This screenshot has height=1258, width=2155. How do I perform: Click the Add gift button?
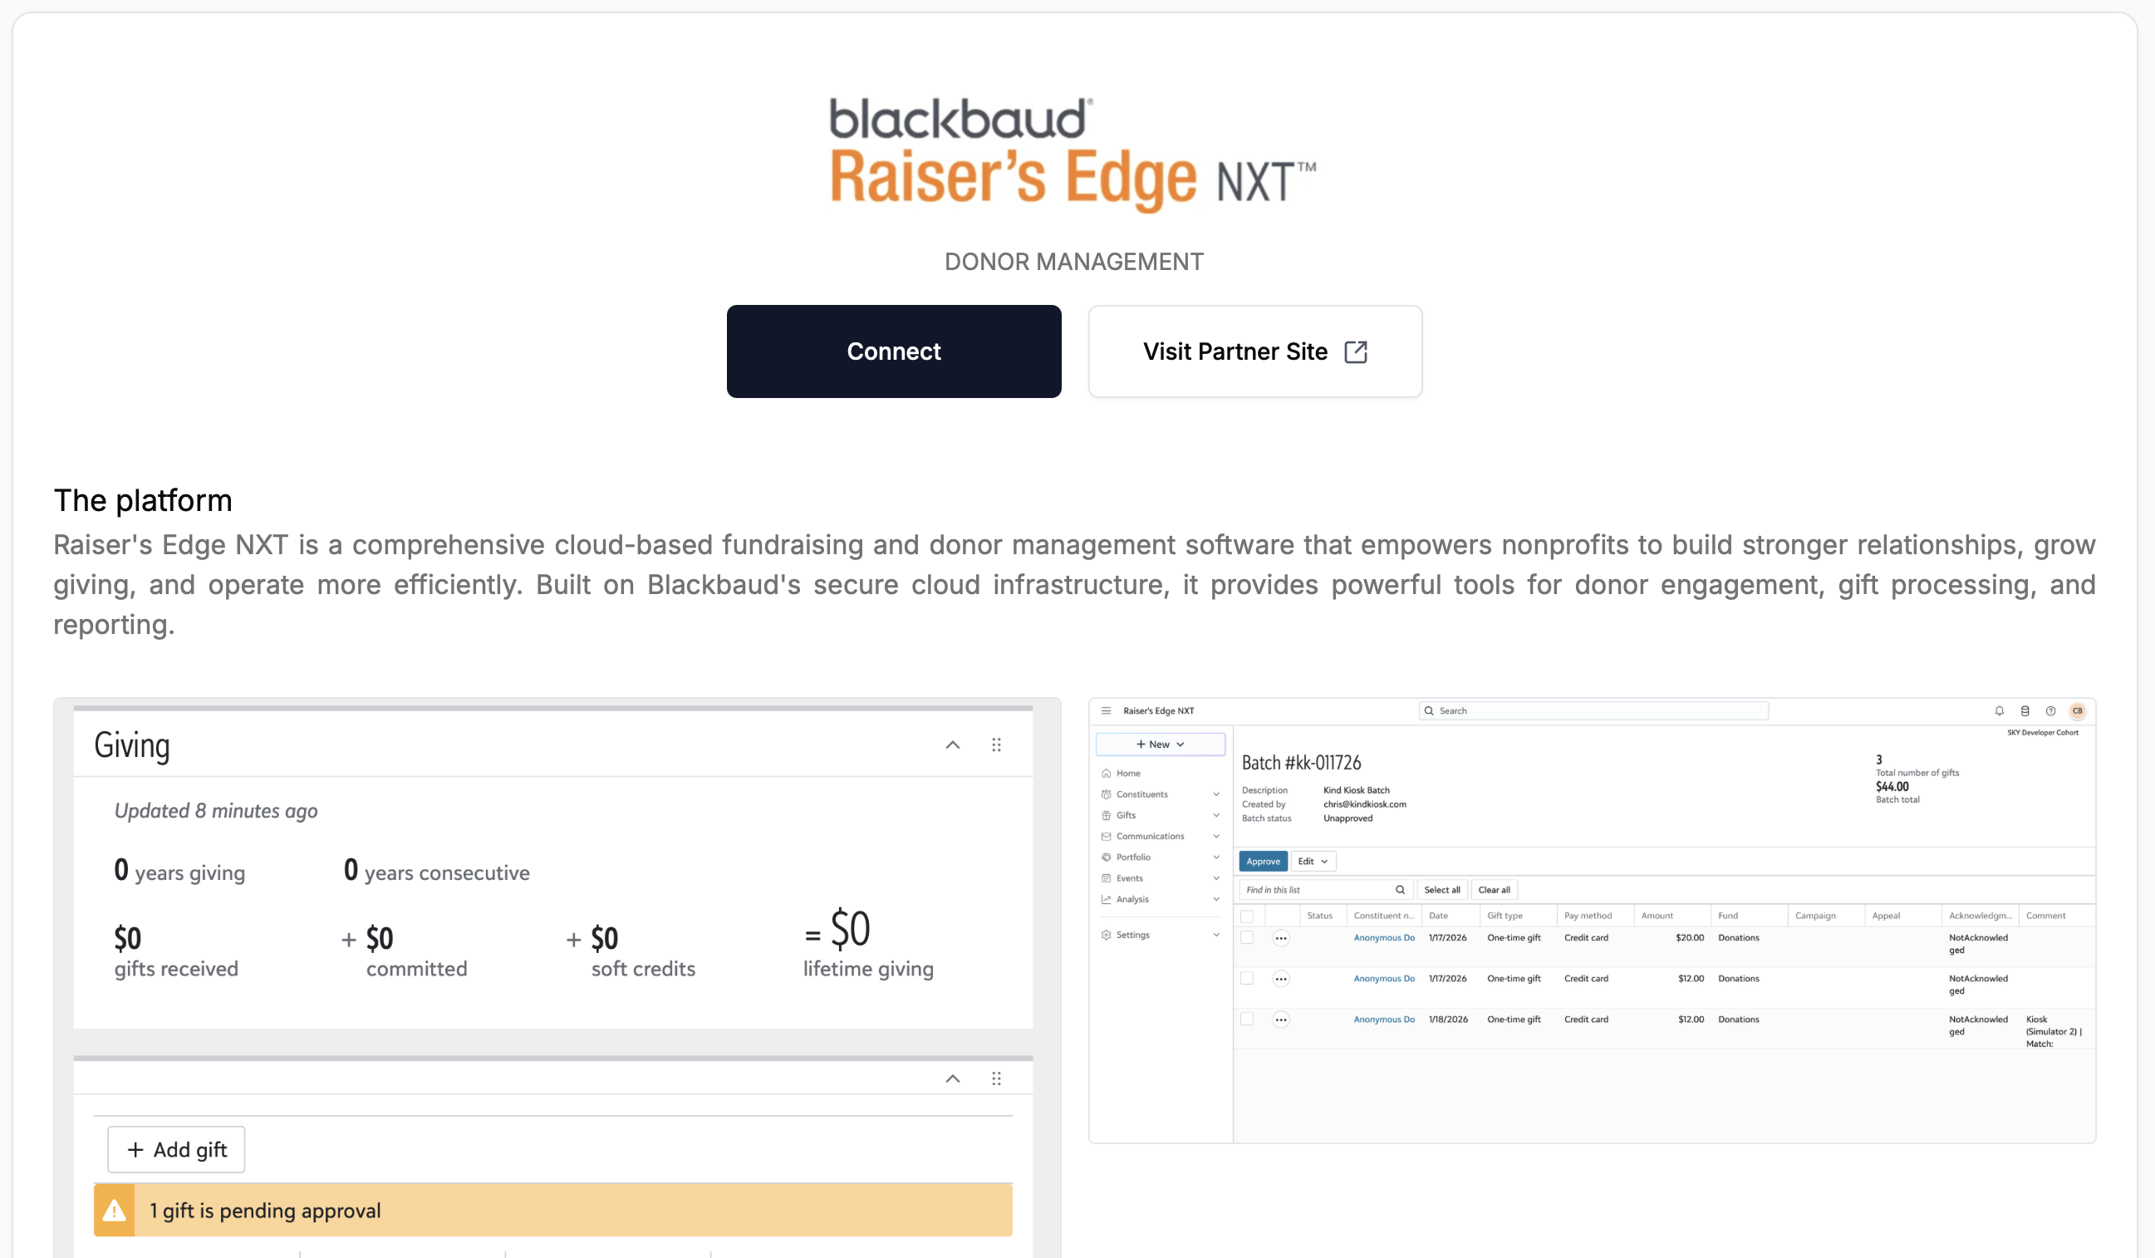tap(176, 1149)
